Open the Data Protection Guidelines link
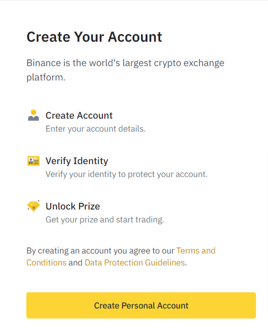The height and width of the screenshot is (328, 268). point(135,262)
